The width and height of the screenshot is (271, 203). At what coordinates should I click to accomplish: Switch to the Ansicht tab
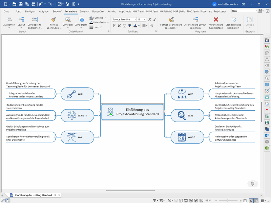click(x=111, y=12)
